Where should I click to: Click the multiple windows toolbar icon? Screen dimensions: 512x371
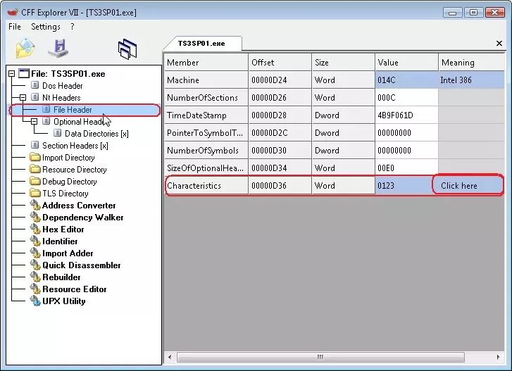(x=127, y=49)
